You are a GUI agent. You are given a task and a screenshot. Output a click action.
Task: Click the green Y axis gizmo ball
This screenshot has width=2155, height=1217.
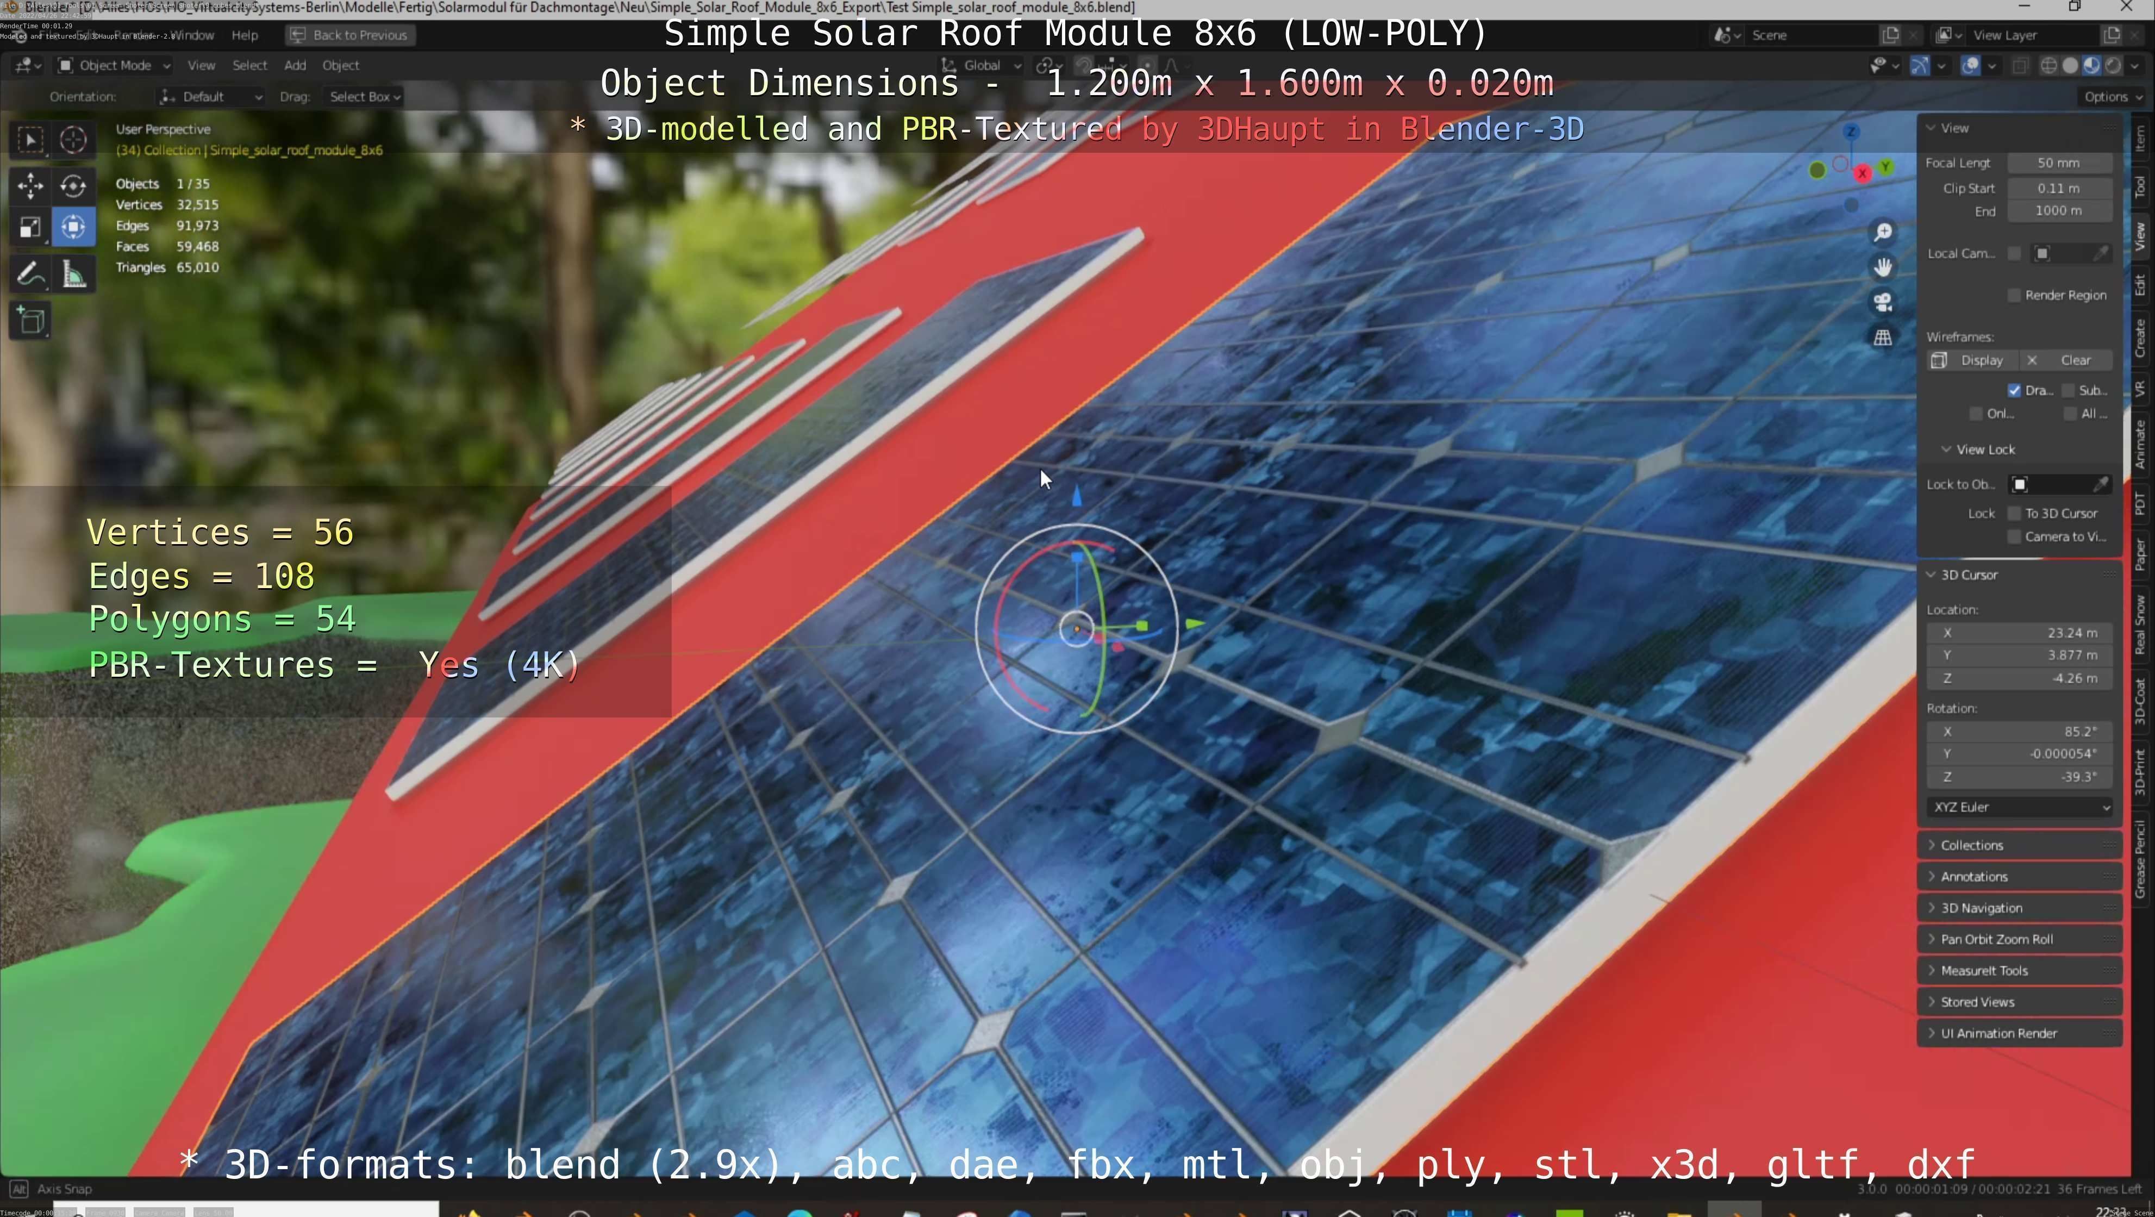click(1885, 166)
